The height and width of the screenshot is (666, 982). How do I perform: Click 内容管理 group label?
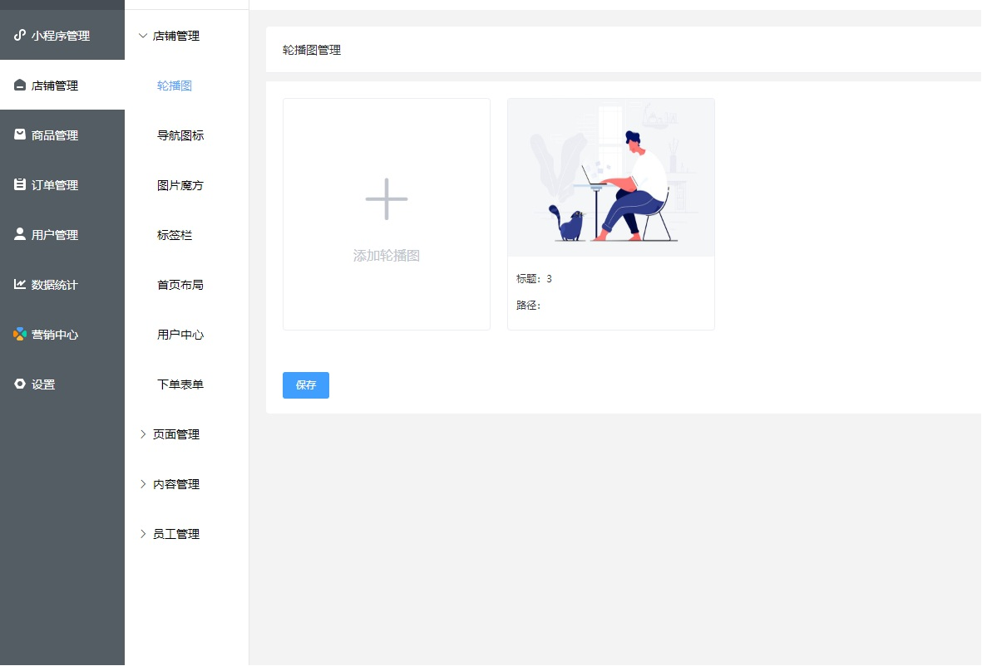click(176, 484)
